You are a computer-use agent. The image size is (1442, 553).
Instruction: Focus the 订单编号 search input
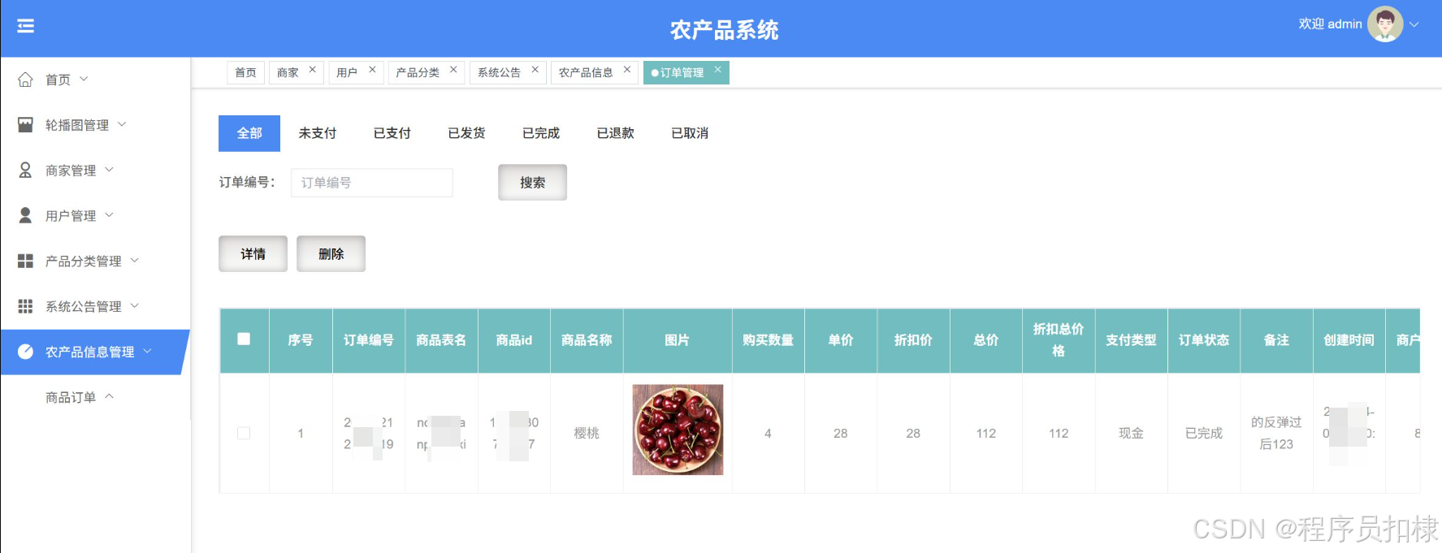click(x=372, y=183)
